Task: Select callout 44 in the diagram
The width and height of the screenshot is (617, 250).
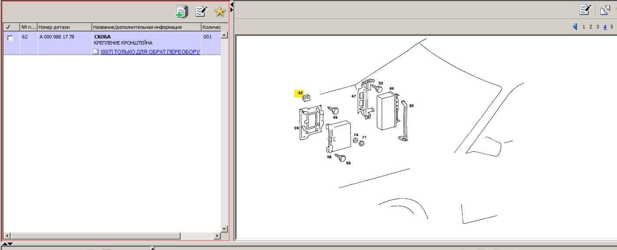Action: pyautogui.click(x=391, y=89)
